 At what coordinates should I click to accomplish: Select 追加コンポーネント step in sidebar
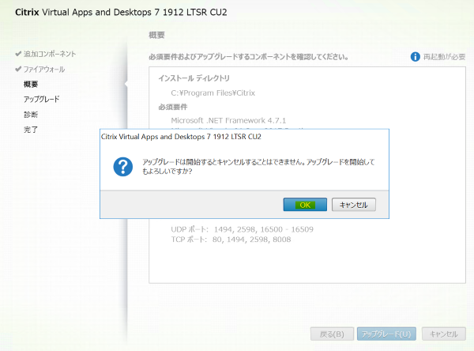(50, 54)
